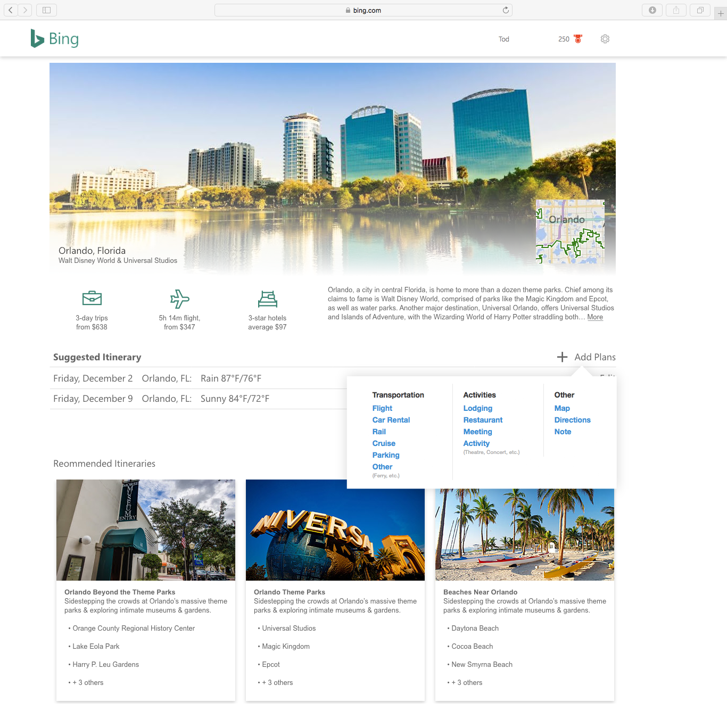Expand +3 others under Lake Eola card
Viewport: 727px width, 727px height.
pyautogui.click(x=88, y=683)
